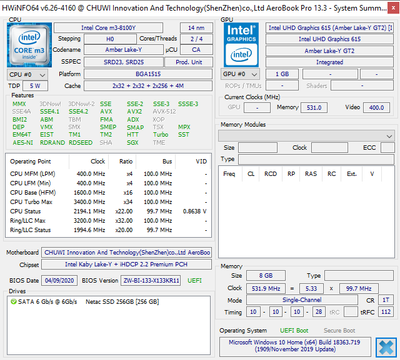Click the Intel Core m3-8100Y name field
Screen dimensions: 400x360
[x=108, y=27]
